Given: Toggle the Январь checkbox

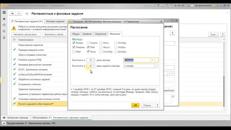Looking at the screenshot, I should [74, 43].
